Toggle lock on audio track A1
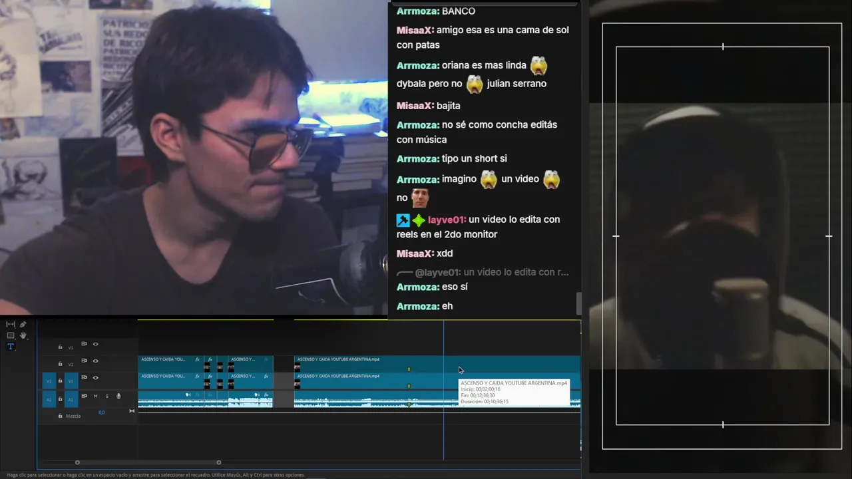 point(60,399)
